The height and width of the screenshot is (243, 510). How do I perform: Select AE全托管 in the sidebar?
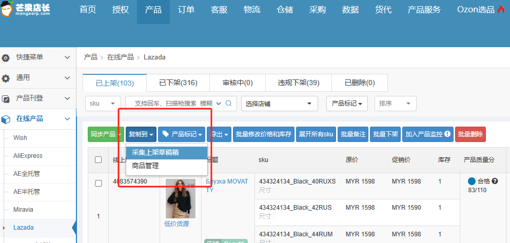(27, 174)
